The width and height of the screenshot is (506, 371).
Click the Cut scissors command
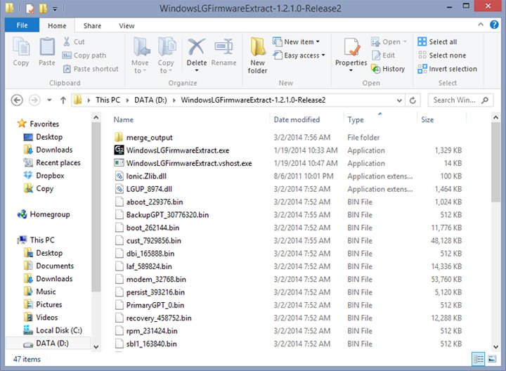click(x=74, y=41)
